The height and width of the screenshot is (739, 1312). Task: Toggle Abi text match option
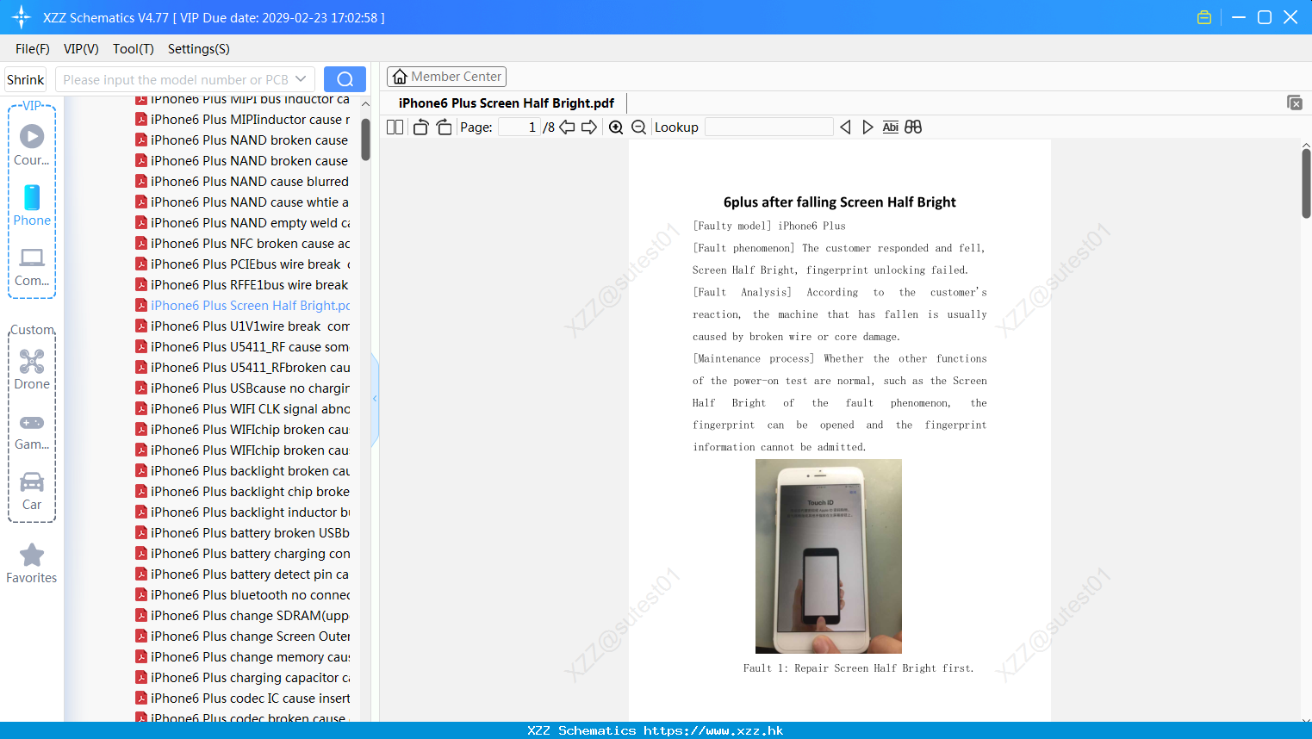click(891, 127)
